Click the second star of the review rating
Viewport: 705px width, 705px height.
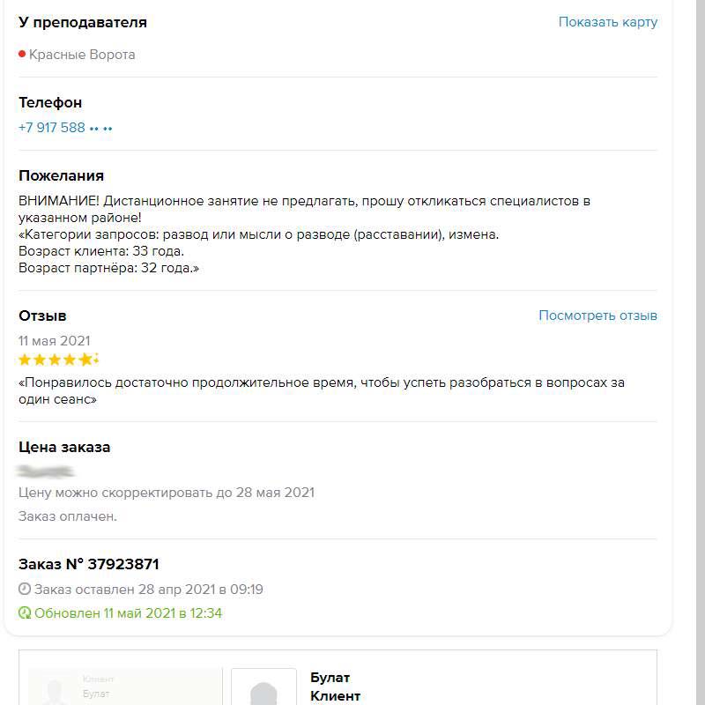coord(41,360)
